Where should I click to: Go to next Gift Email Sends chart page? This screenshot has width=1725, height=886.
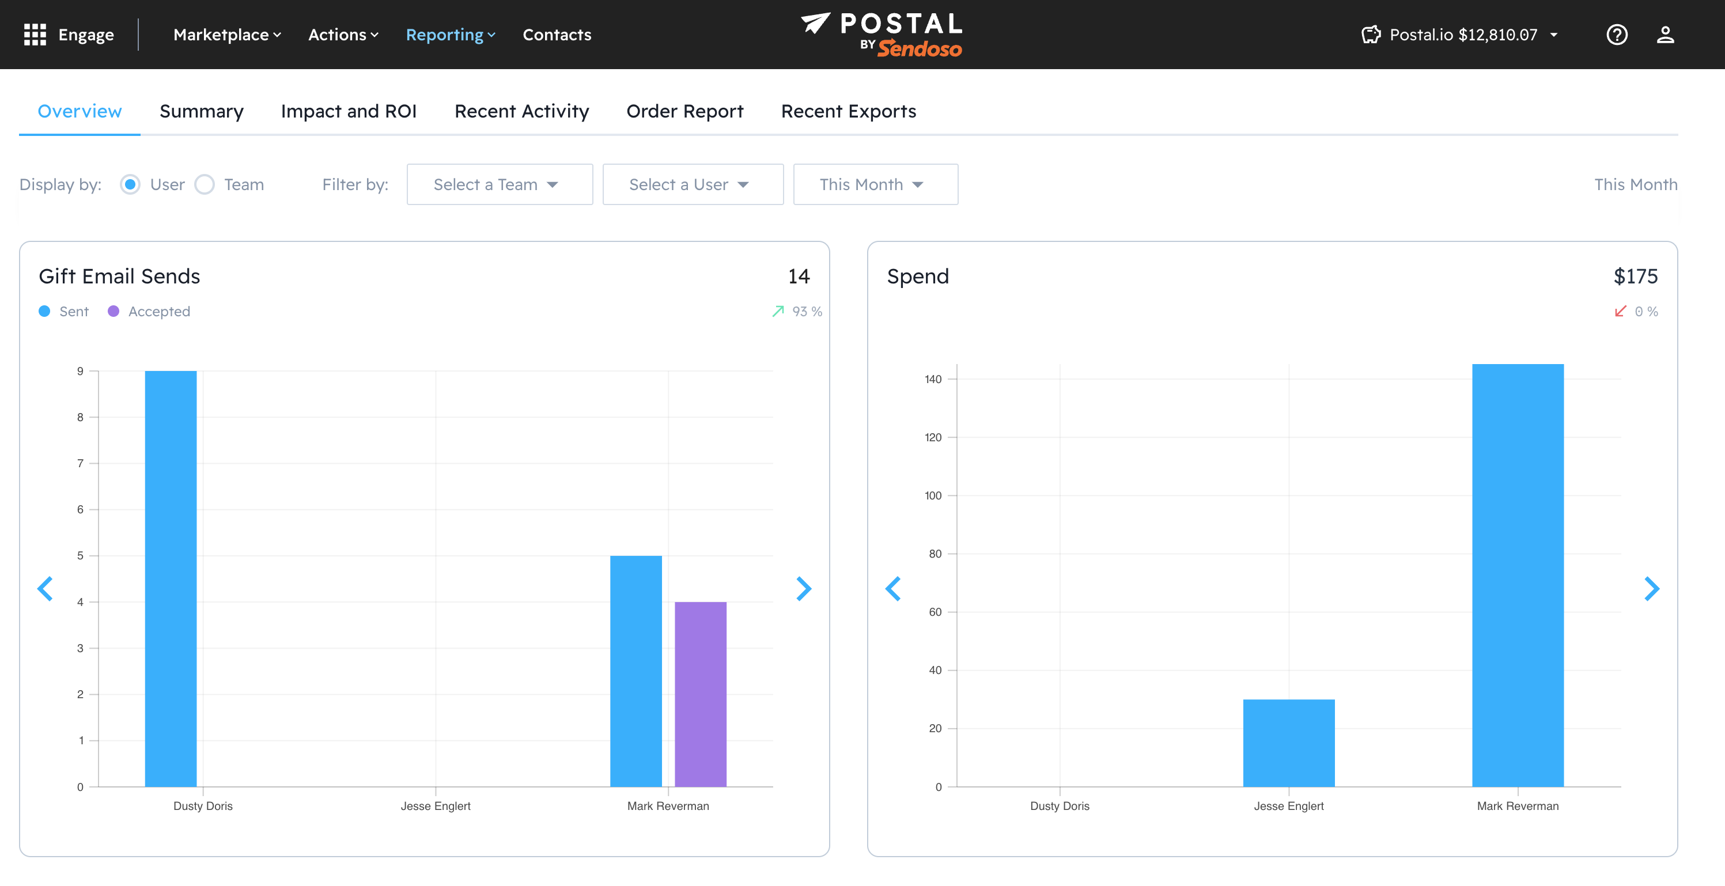pos(804,589)
